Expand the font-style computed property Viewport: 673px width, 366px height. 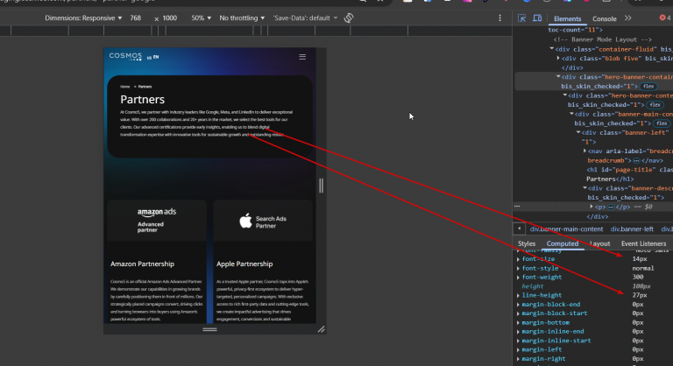click(518, 268)
